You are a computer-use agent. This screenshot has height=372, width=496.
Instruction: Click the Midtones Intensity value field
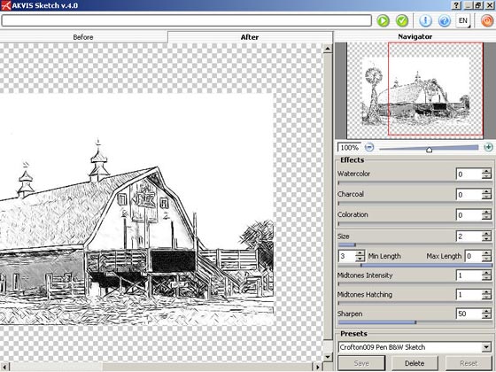[x=469, y=275]
